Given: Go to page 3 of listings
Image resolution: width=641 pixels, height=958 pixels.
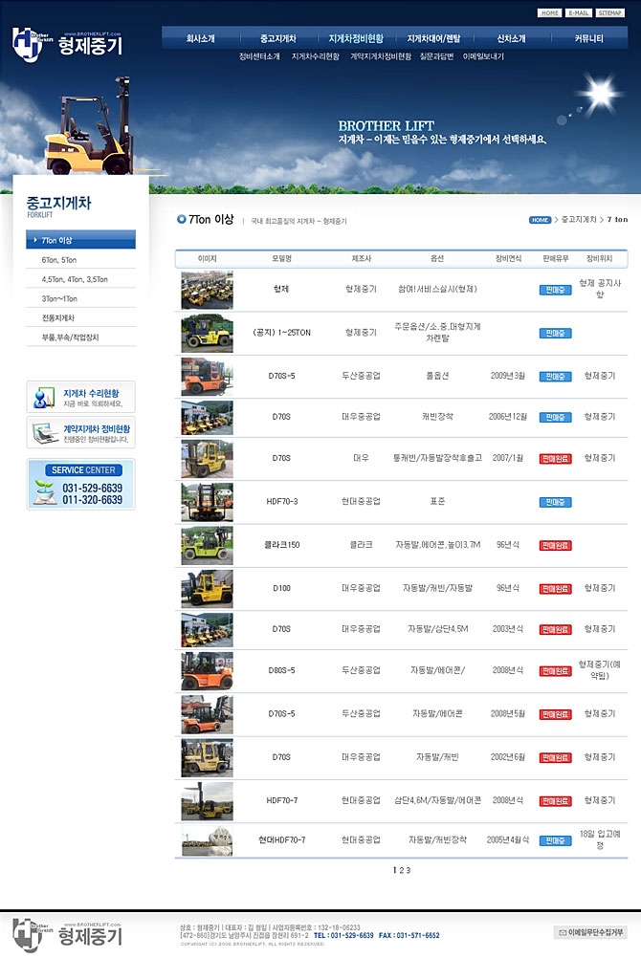Looking at the screenshot, I should point(408,871).
